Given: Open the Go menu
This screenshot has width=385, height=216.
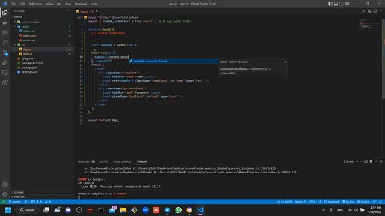Looking at the screenshot, I should (59, 4).
